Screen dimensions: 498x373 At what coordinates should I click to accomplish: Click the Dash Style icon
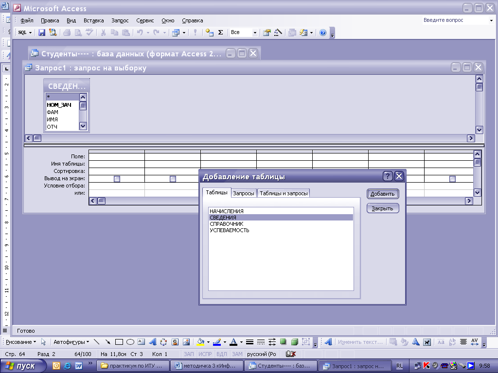click(261, 342)
